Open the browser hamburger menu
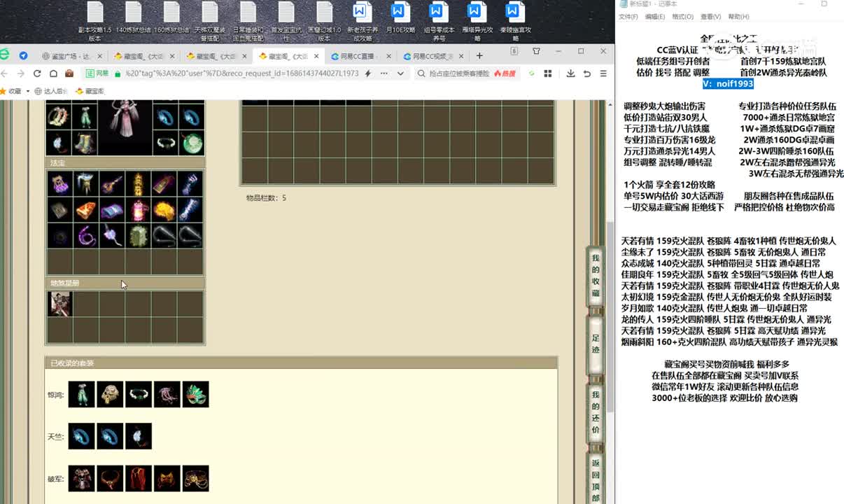This screenshot has height=504, width=844. coord(603,73)
